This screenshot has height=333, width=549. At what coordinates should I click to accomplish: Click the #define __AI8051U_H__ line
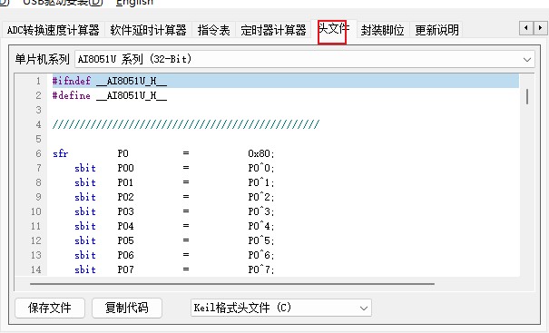click(110, 95)
